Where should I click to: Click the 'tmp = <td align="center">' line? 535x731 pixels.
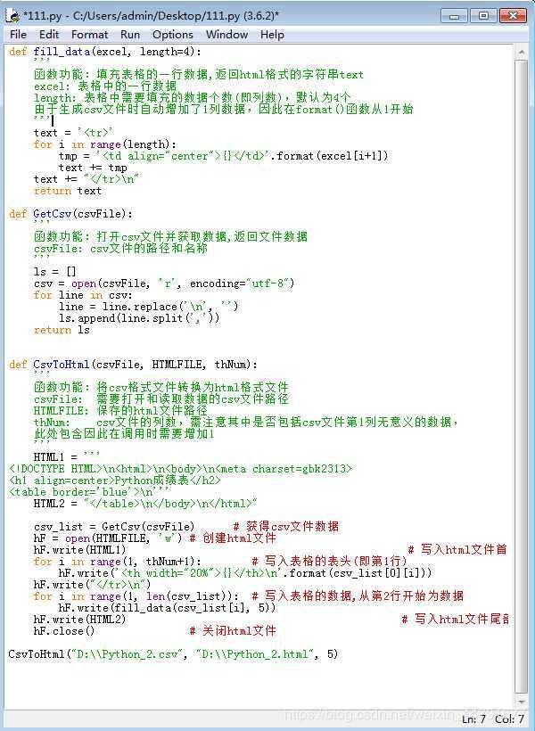pos(224,156)
